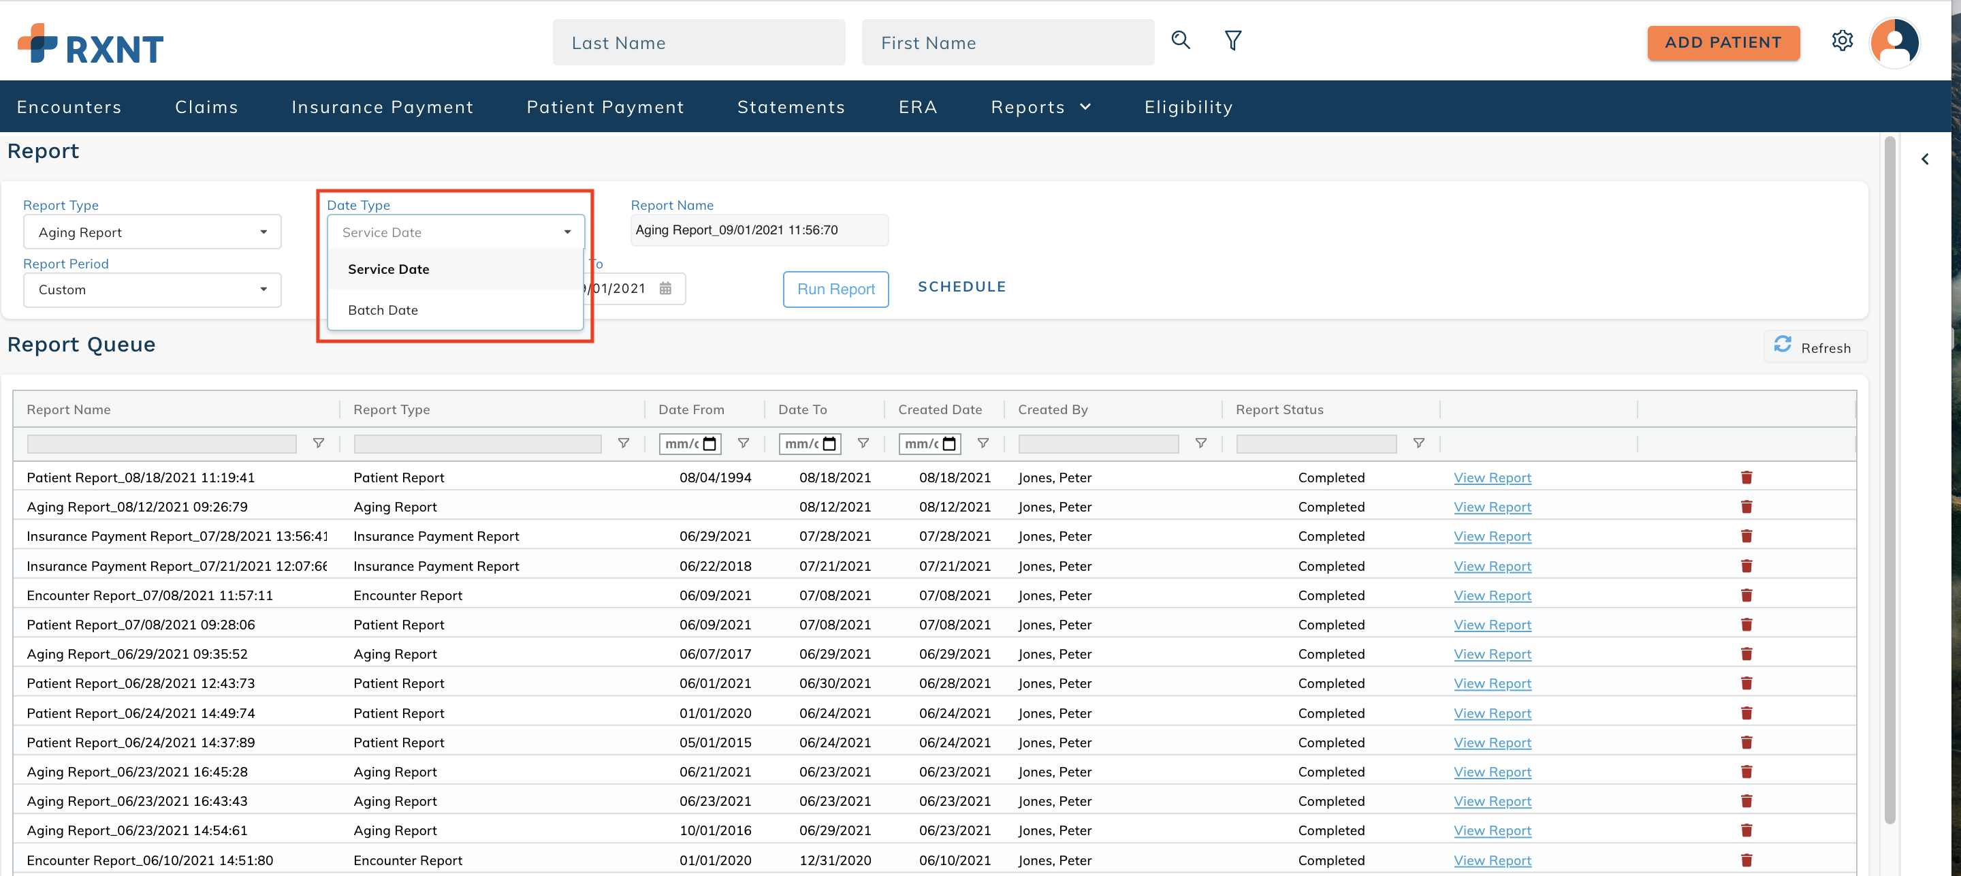This screenshot has height=876, width=1961.
Task: Refresh the report queue
Action: pos(1814,347)
